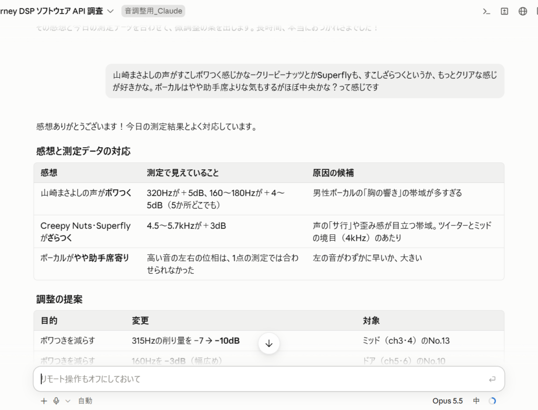Expand the microphone options chevron
The image size is (538, 410).
pyautogui.click(x=68, y=401)
